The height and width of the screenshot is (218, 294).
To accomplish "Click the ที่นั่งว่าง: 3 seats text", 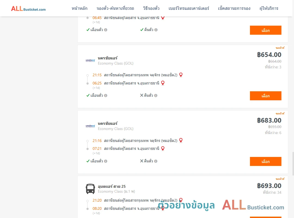I will (273, 67).
